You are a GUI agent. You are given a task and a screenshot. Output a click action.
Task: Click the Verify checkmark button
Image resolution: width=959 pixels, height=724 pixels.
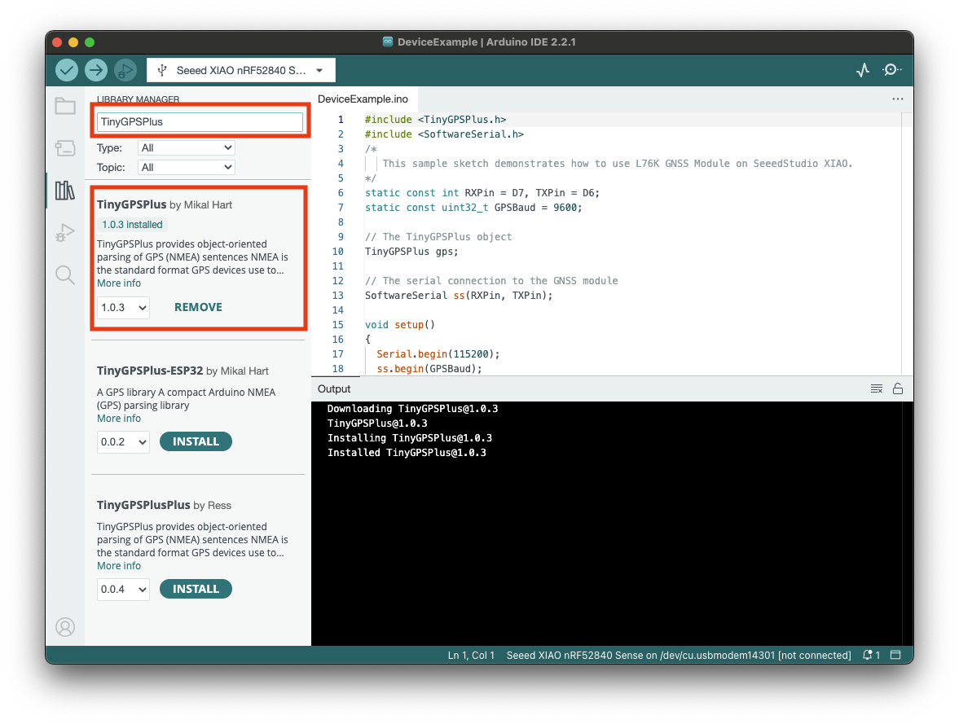67,70
